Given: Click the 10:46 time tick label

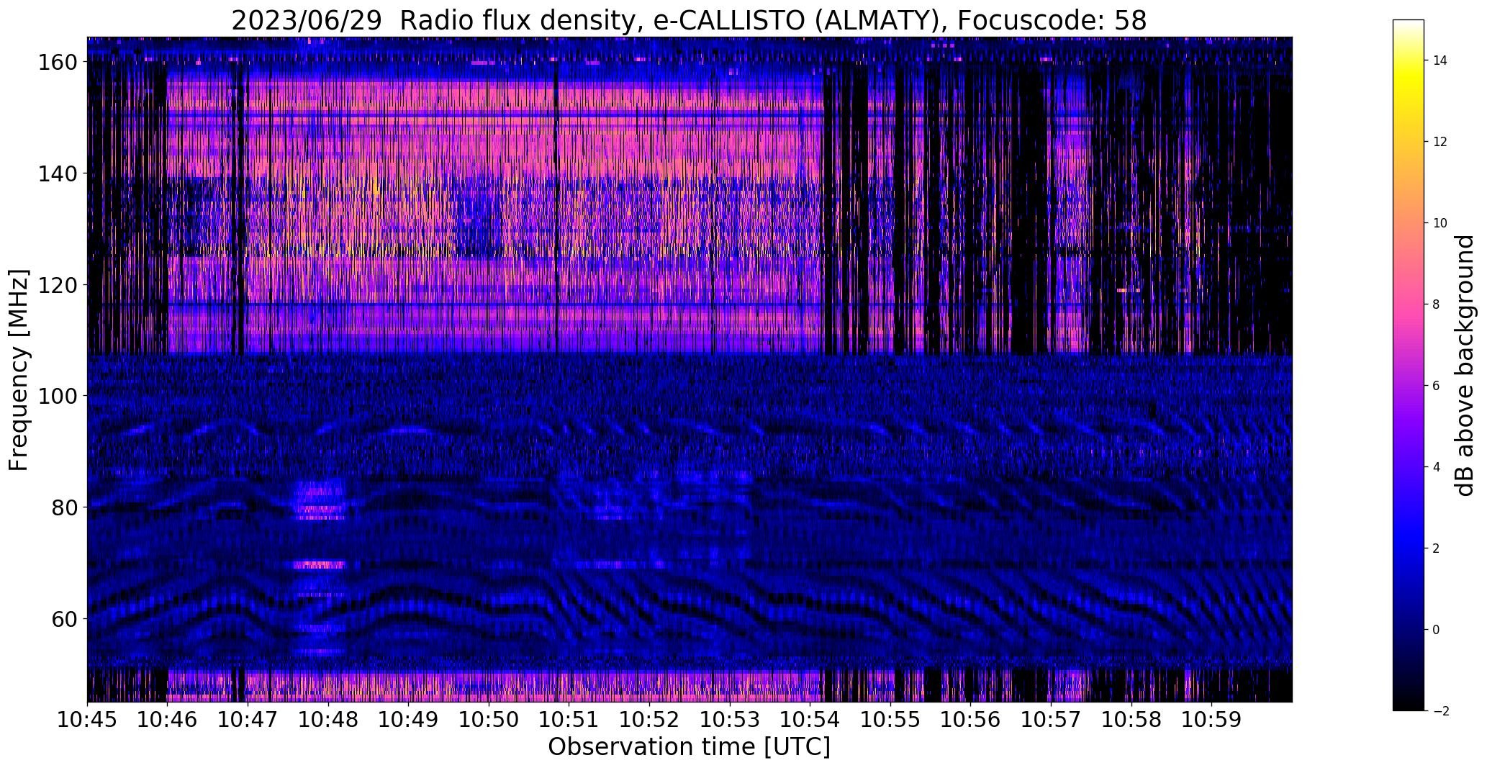Looking at the screenshot, I should click(x=168, y=720).
